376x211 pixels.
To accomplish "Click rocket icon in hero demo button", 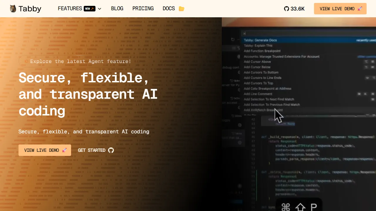I will click(x=64, y=150).
